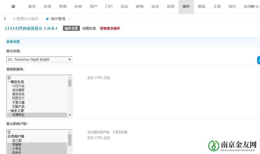Click the blue circular button on right edge
This screenshot has width=260, height=154.
click(258, 60)
